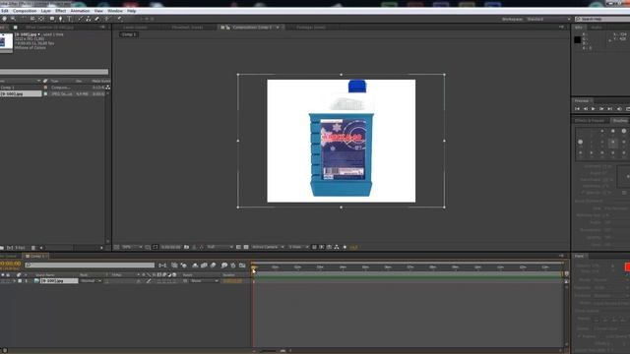630x354 pixels.
Task: Open the layer Parent None dropdown
Action: click(204, 281)
